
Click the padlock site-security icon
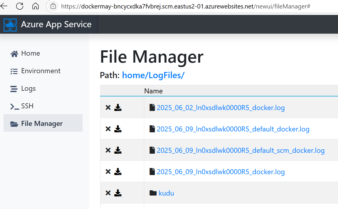click(53, 6)
